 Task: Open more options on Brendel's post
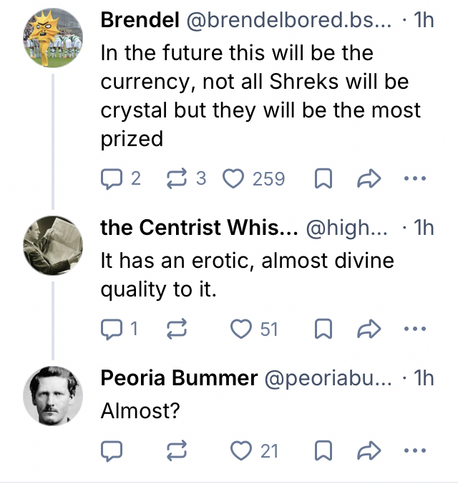(415, 178)
